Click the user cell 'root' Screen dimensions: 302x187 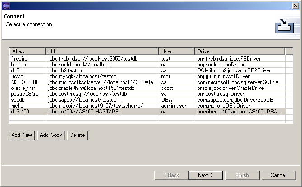(x=165, y=76)
